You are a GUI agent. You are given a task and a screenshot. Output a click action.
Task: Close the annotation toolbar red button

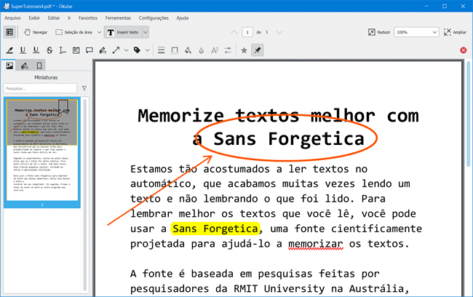click(464, 50)
